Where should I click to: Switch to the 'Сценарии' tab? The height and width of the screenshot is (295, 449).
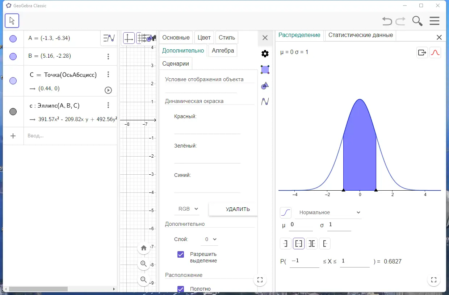click(176, 63)
